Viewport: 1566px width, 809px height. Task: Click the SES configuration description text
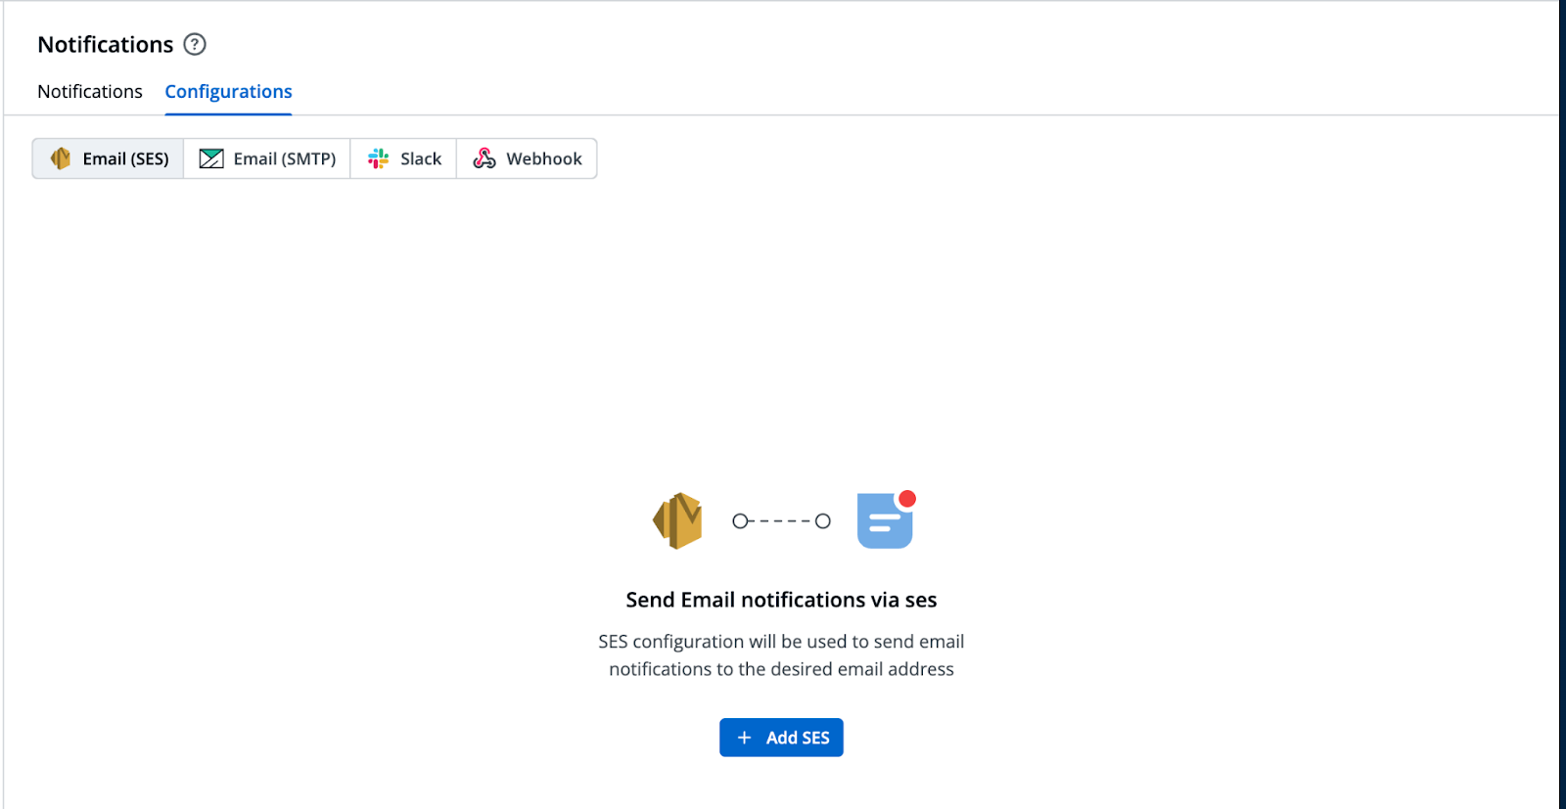(x=780, y=654)
